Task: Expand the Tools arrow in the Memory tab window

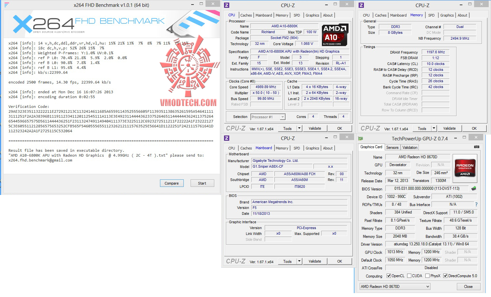Action: point(434,128)
